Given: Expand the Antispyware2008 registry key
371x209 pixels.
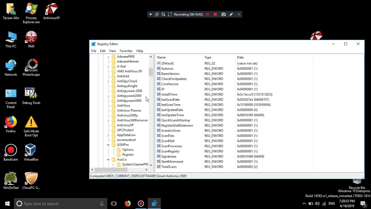Looking at the screenshot, I should 108,96.
